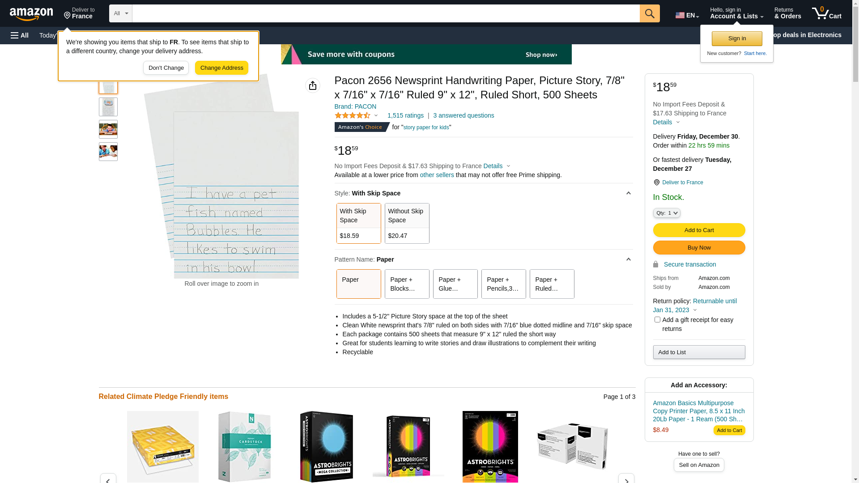Select the third product thumbnail image
The height and width of the screenshot is (483, 859).
coord(108,129)
